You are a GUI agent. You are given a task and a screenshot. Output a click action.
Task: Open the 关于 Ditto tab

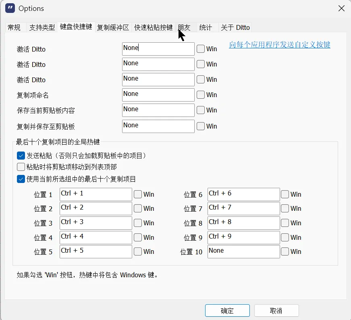[235, 27]
